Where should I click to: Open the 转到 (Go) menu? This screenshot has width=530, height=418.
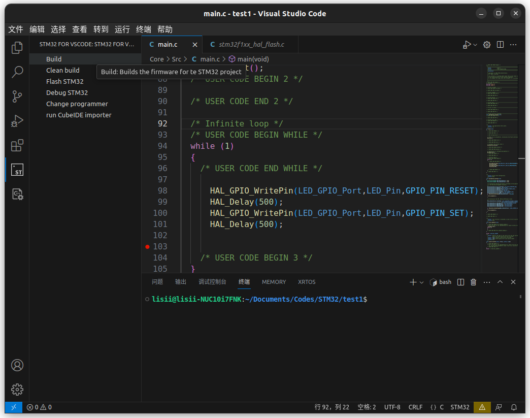click(101, 29)
